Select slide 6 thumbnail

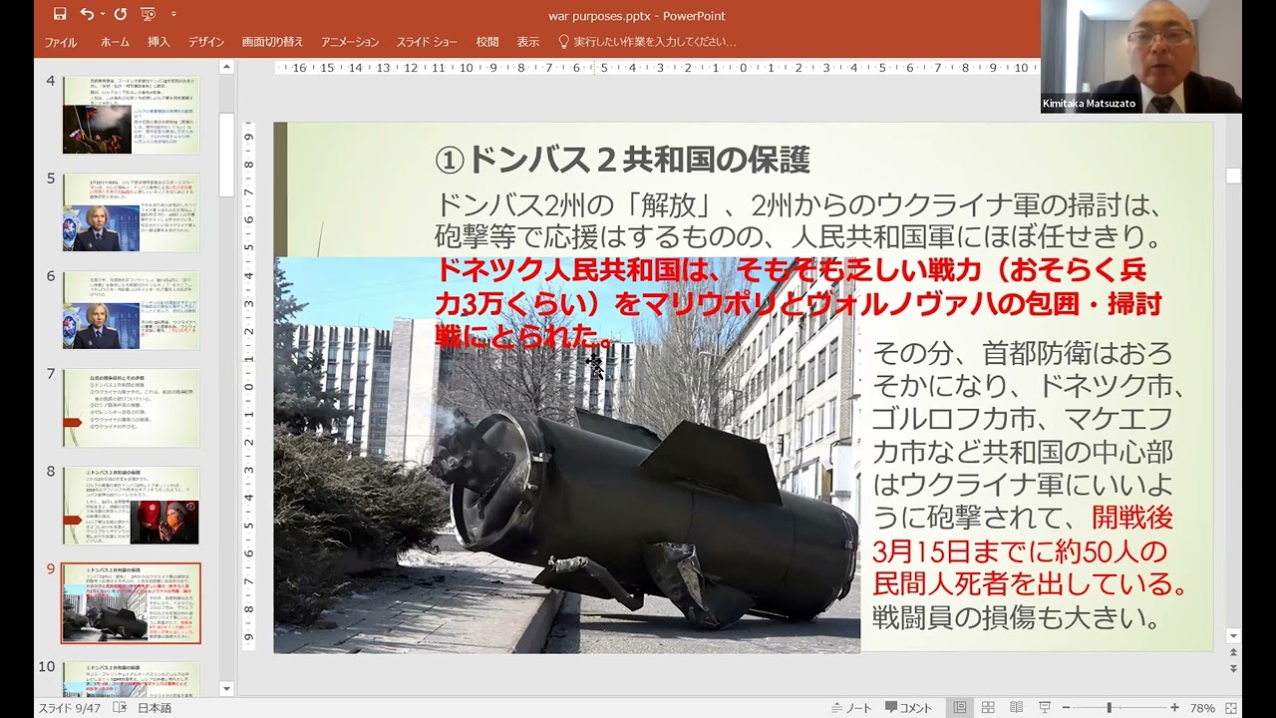point(131,310)
